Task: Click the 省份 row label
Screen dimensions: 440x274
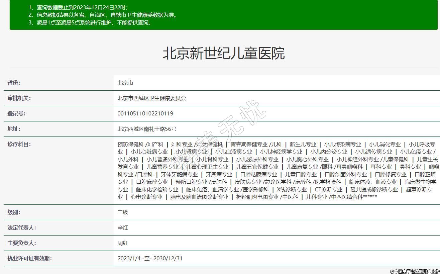Action: [14, 83]
